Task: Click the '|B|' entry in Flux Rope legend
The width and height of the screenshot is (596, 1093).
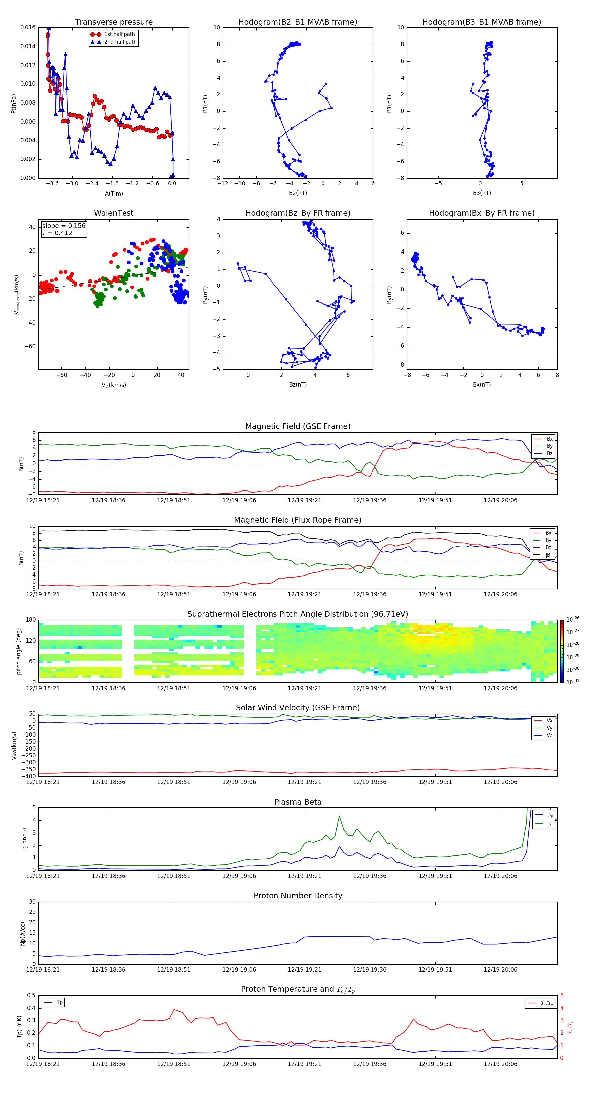Action: pos(543,555)
